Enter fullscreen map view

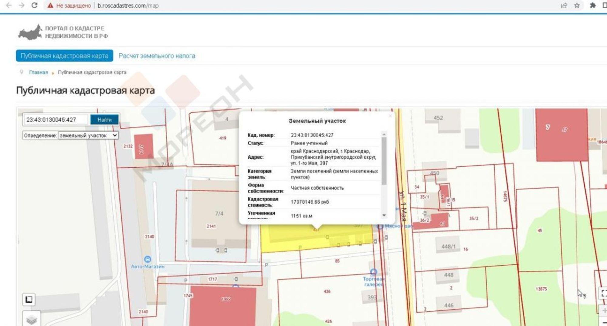pyautogui.click(x=603, y=293)
